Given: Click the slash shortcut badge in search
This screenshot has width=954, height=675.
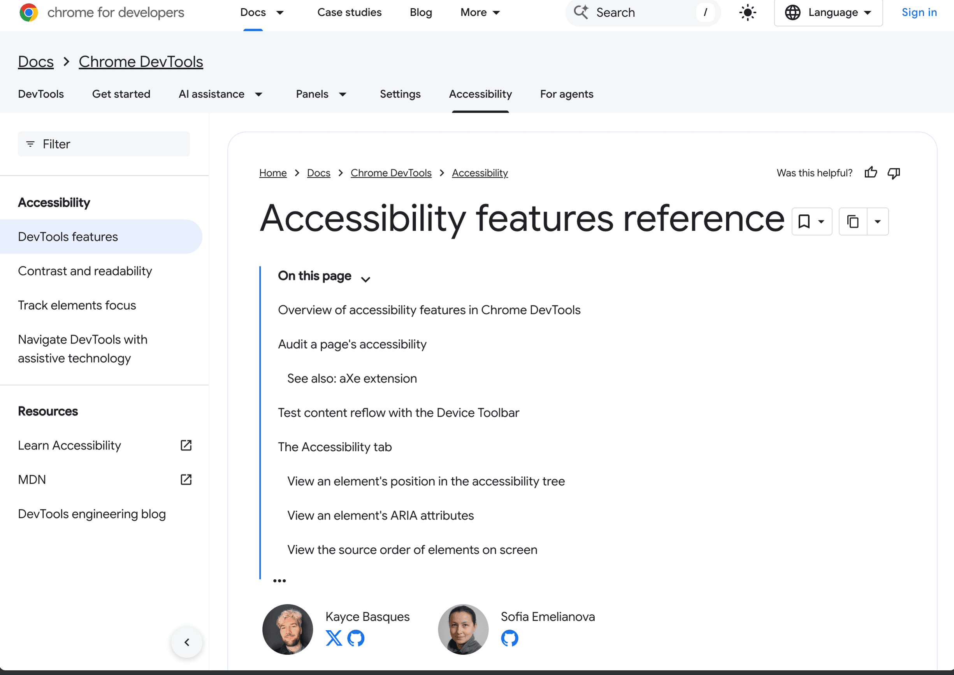Looking at the screenshot, I should (705, 12).
